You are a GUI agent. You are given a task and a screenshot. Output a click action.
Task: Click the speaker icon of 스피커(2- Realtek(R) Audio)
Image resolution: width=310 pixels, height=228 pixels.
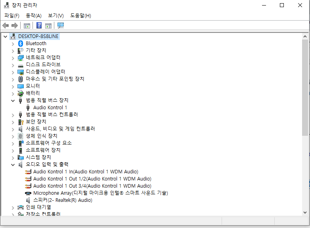pyautogui.click(x=28, y=200)
